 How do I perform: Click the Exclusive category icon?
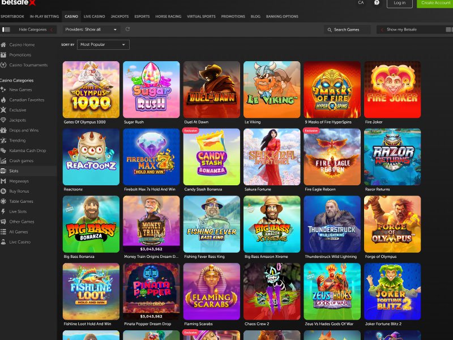3,110
